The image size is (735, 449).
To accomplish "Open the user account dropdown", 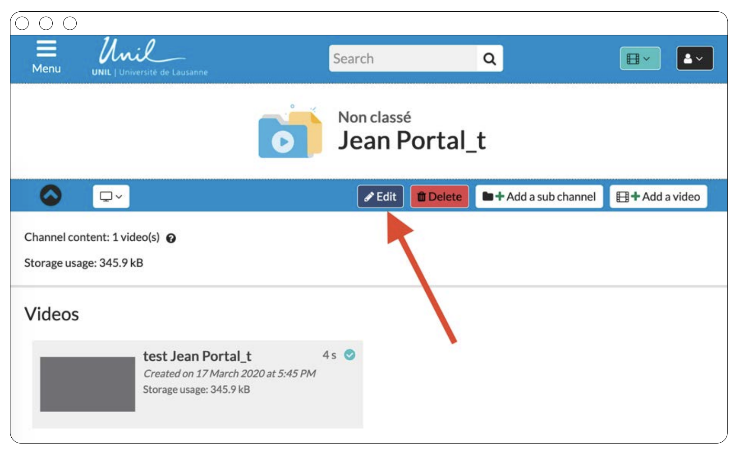I will [694, 59].
